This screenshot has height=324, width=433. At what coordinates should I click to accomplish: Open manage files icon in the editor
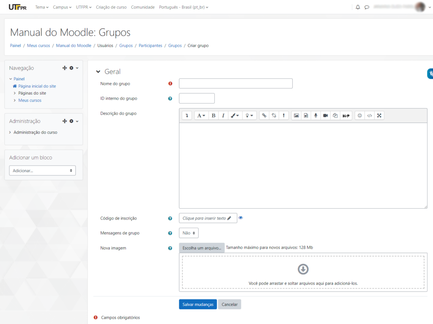point(335,116)
